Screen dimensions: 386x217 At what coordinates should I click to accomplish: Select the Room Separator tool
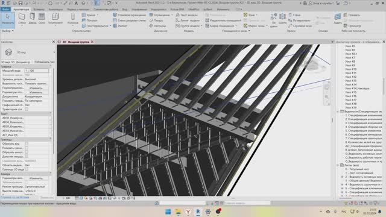(x=223, y=20)
